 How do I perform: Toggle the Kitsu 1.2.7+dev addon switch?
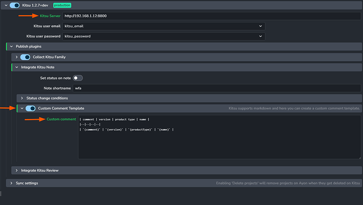(x=15, y=5)
